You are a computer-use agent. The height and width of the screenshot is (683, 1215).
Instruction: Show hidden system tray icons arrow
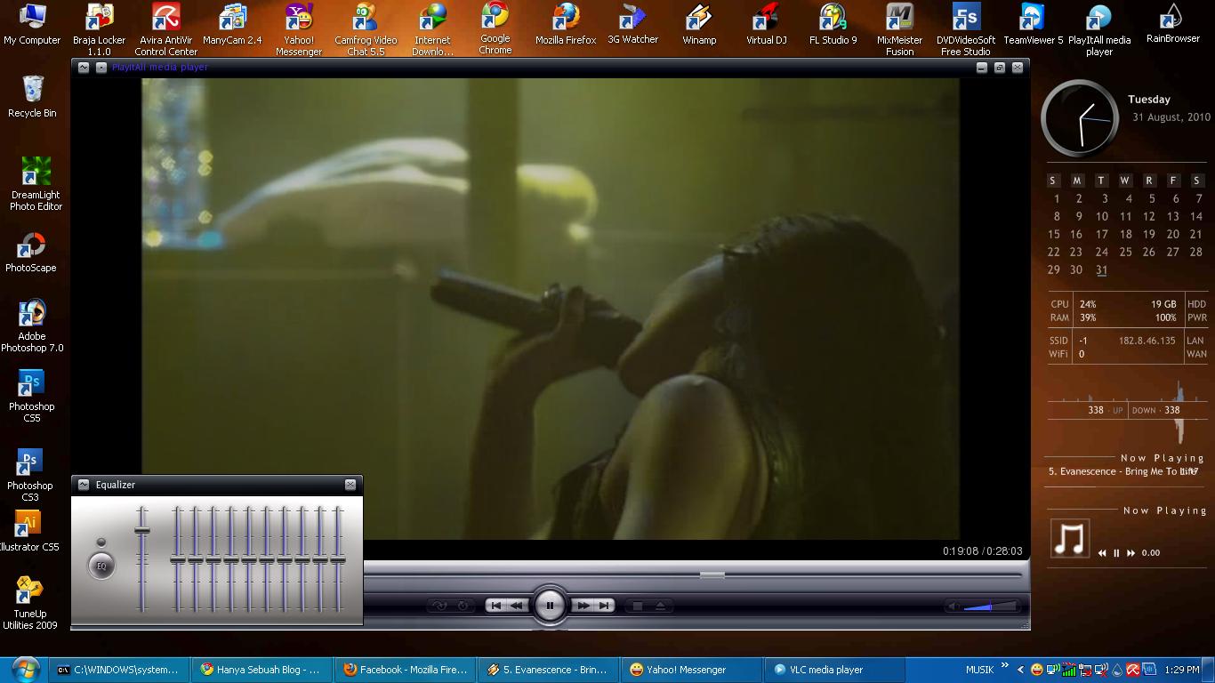[x=1020, y=670]
